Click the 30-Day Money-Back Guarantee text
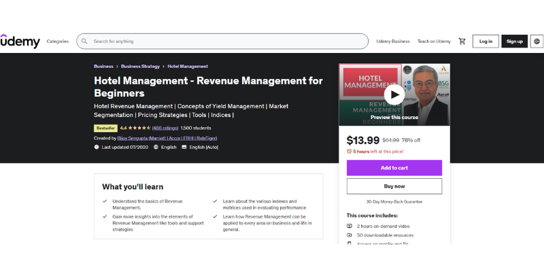544x272 pixels. 394,201
